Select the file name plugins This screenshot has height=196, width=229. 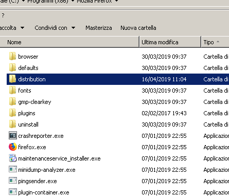pyautogui.click(x=27, y=113)
